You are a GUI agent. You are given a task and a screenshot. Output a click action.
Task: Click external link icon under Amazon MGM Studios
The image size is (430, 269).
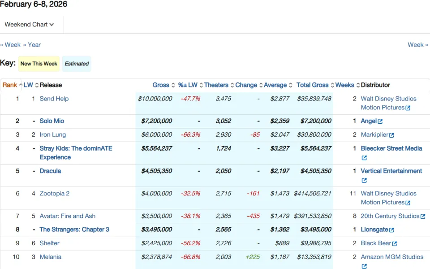point(364,266)
